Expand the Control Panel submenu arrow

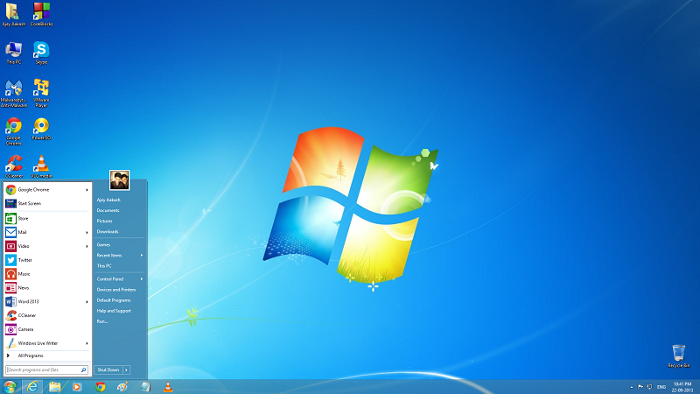[142, 278]
